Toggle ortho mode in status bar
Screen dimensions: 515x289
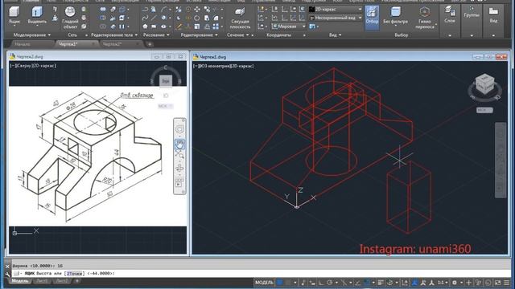pyautogui.click(x=320, y=283)
